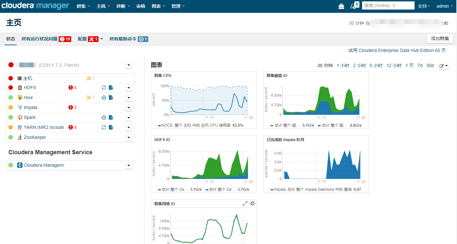Image resolution: width=457 pixels, height=244 pixels.
Task: Set time range to 30d
Action: (430, 65)
